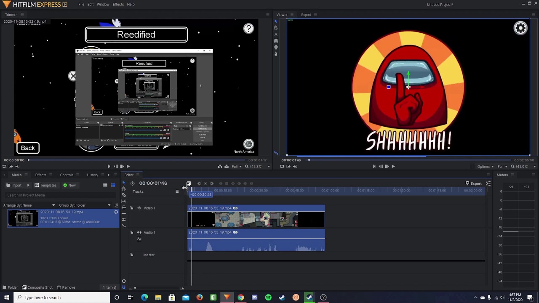Open the Tracks options menu icon

tap(177, 191)
